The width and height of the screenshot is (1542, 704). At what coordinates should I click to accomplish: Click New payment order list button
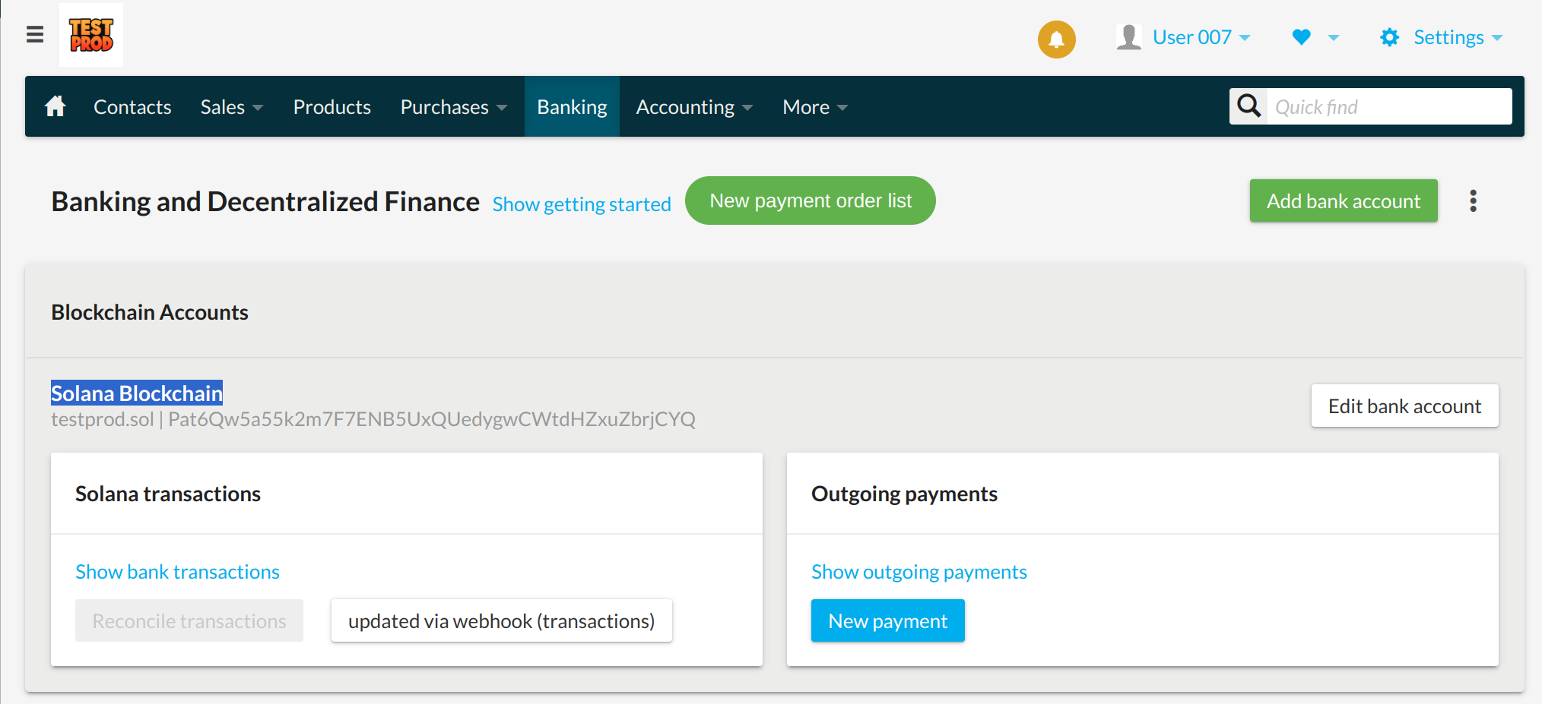click(x=811, y=200)
